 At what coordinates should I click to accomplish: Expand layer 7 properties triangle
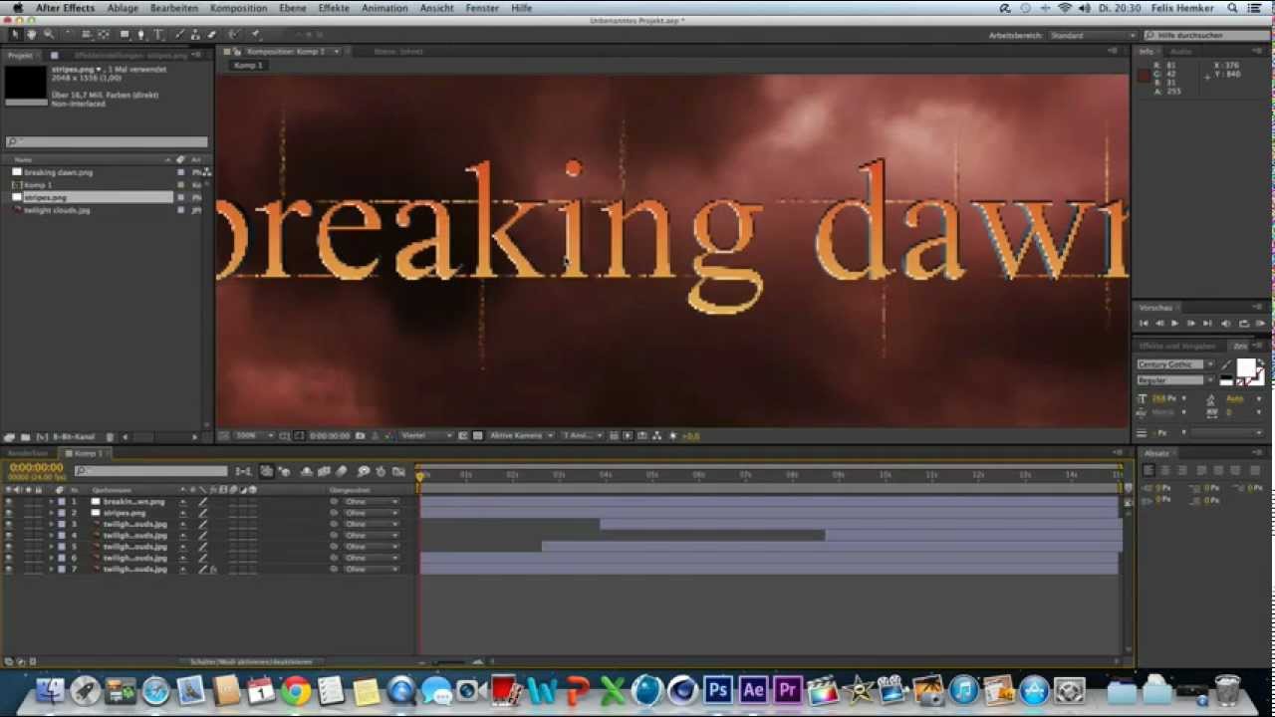(x=51, y=569)
